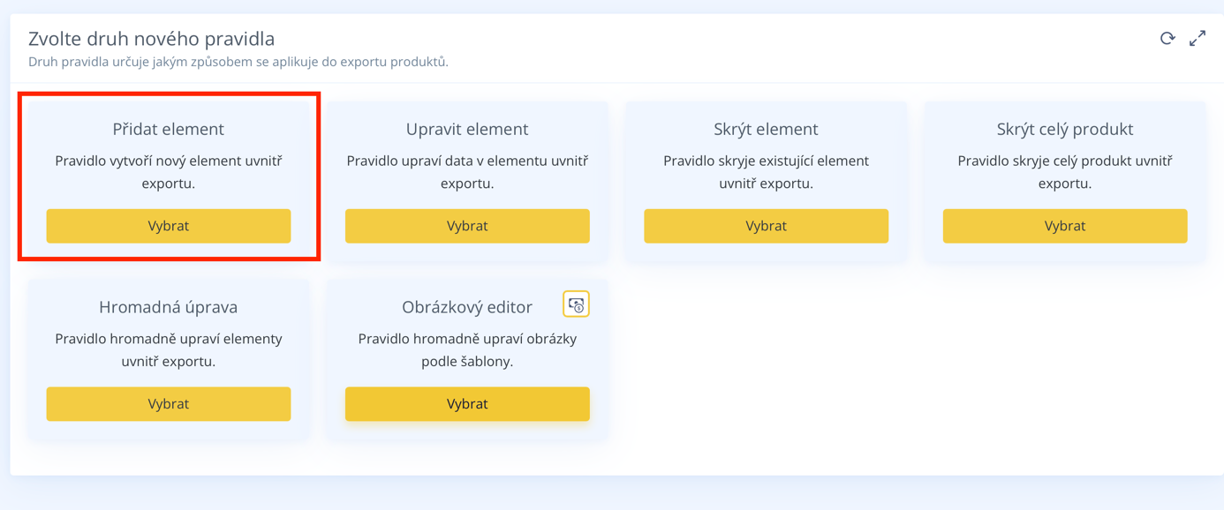The image size is (1224, 510).
Task: Select Vybrat in Skrýt celý produkt card
Action: [1065, 226]
